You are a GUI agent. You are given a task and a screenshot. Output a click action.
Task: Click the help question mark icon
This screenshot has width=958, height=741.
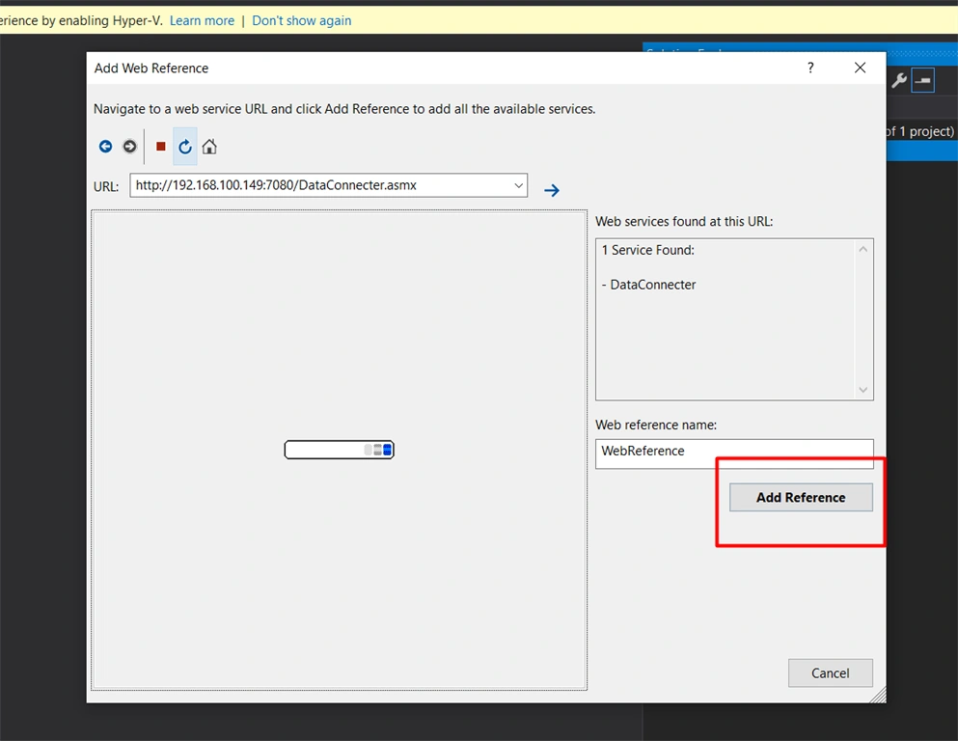tap(810, 68)
